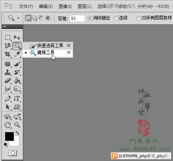Uncheck the 消除锯齿 checkbox

pos(90,18)
